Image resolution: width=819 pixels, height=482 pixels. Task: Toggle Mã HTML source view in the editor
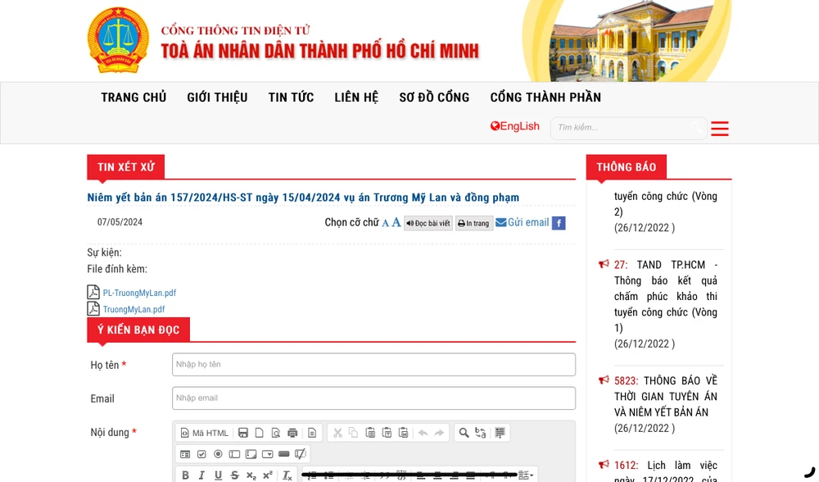pos(204,433)
